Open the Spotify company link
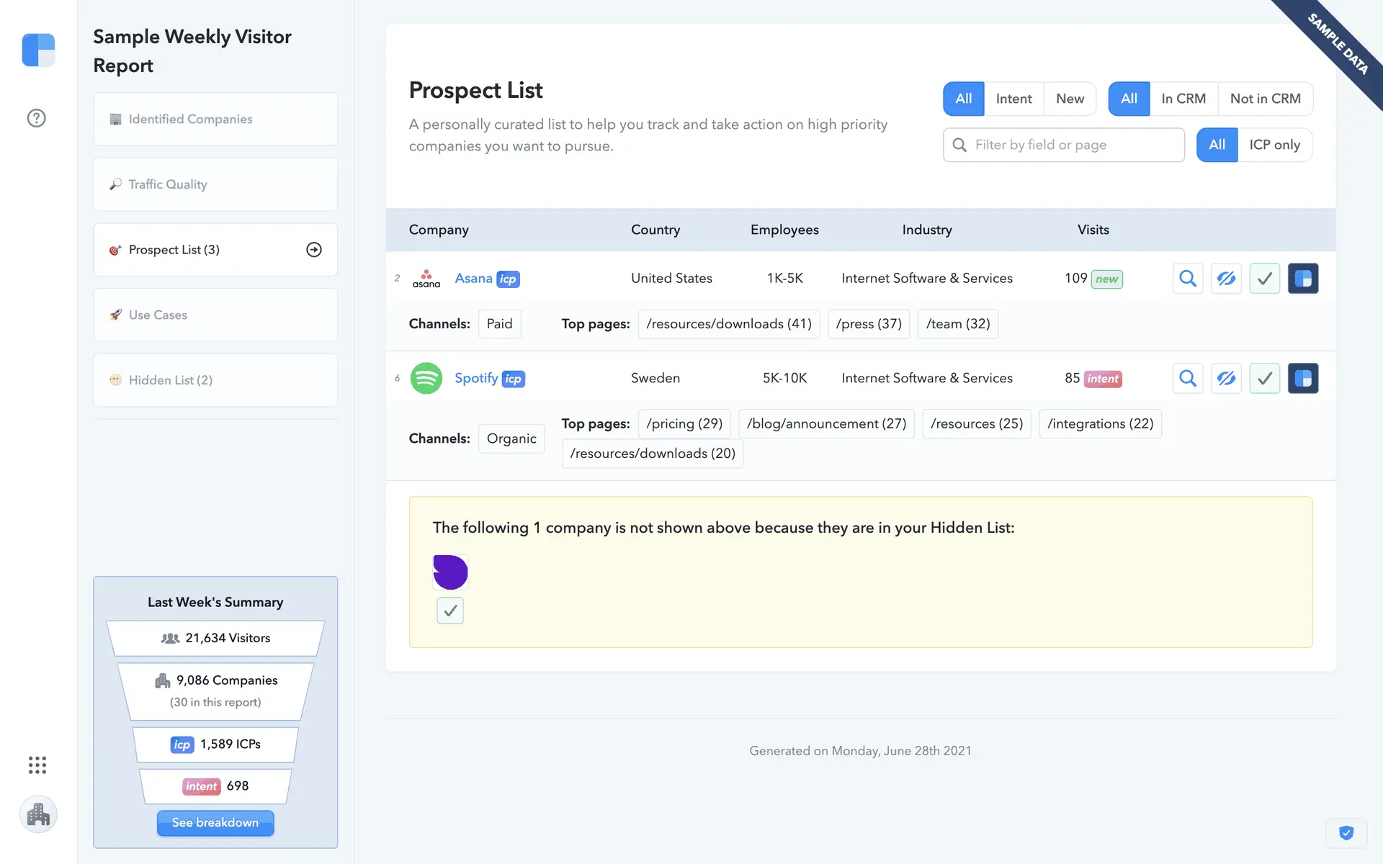Viewport: 1383px width, 864px height. 476,378
